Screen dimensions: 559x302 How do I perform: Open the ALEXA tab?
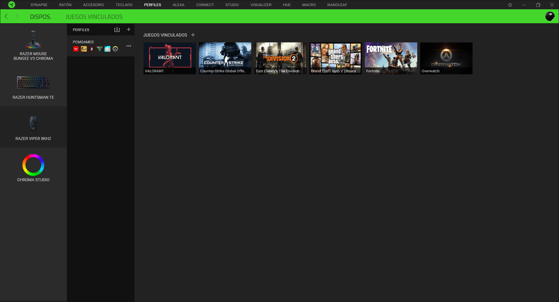pos(178,5)
